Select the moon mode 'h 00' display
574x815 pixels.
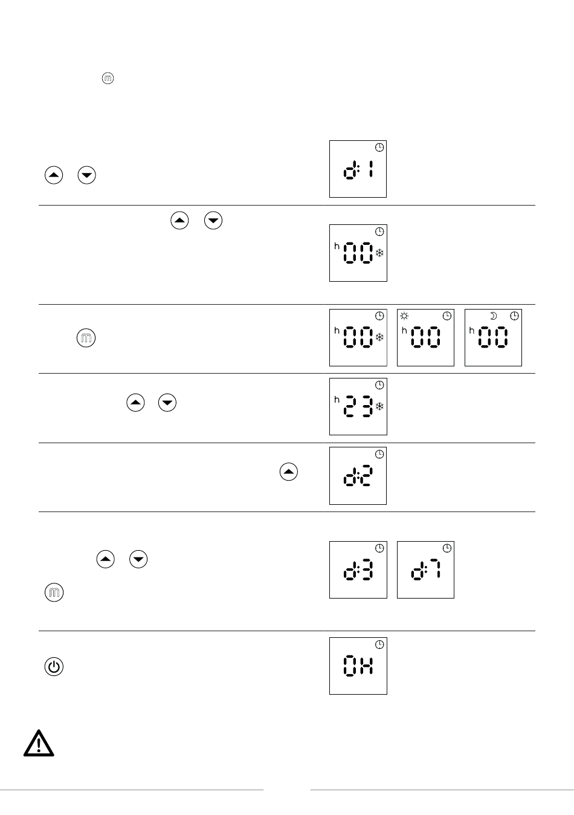tap(493, 338)
